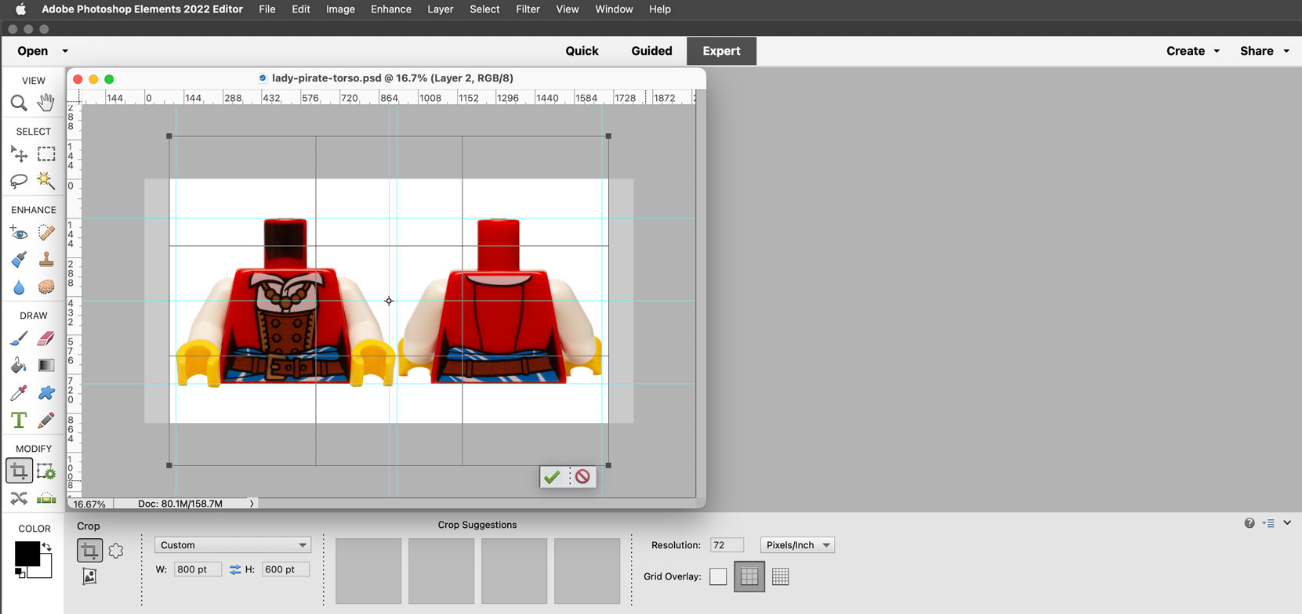This screenshot has width=1302, height=614.
Task: Open the tool options help icon
Action: click(1249, 523)
